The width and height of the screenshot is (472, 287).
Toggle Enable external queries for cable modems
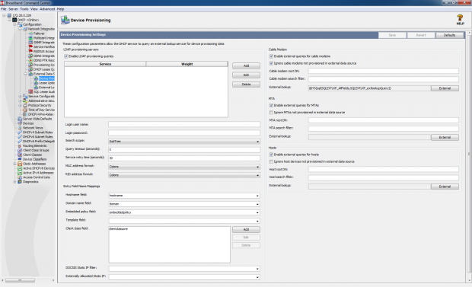(x=271, y=56)
